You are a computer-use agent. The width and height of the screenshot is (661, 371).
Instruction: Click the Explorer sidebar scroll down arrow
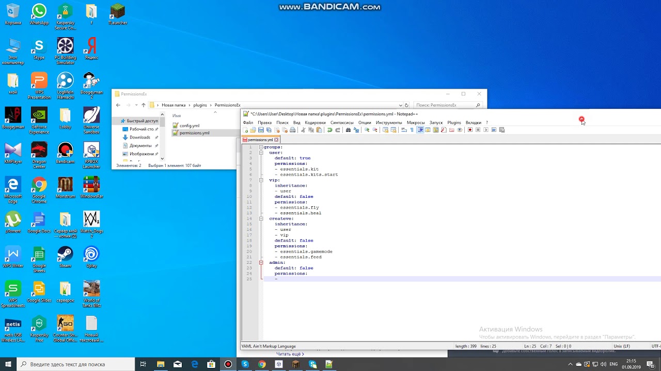point(162,159)
